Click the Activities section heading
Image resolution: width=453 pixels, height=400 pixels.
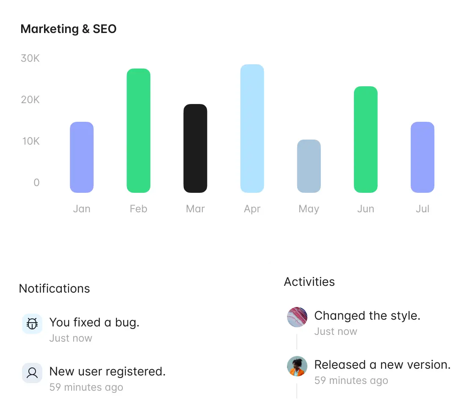tap(309, 282)
